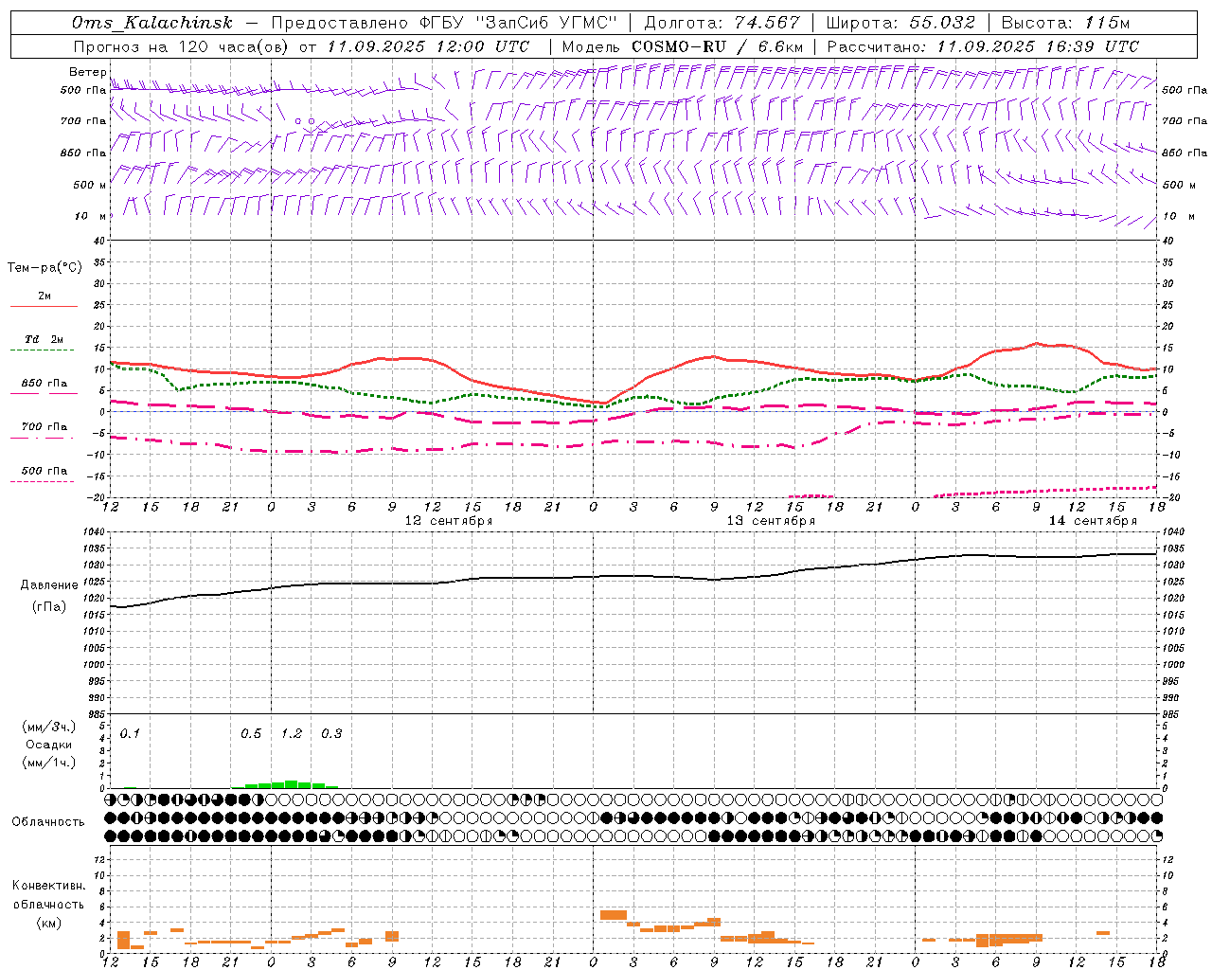Click the "Модель COSMO-RU / 6.6км" label
The height and width of the screenshot is (970, 1212).
683,46
